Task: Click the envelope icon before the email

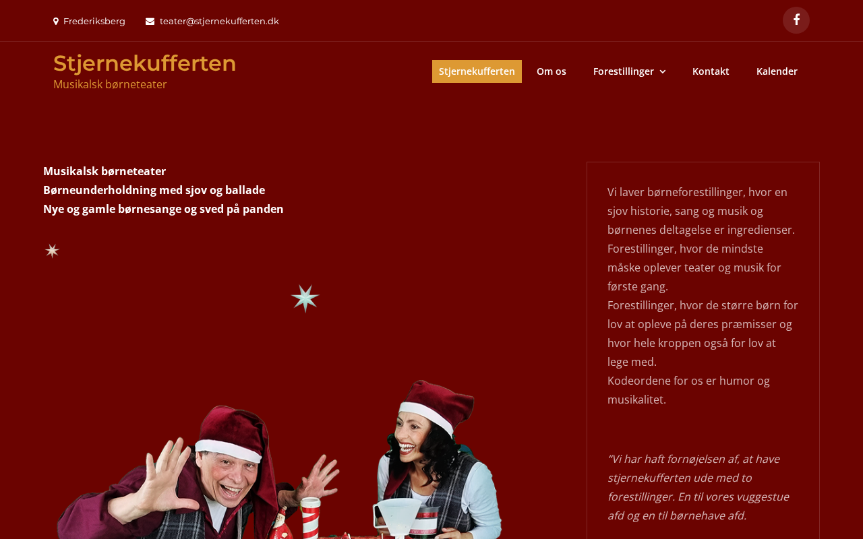Action: 150,22
